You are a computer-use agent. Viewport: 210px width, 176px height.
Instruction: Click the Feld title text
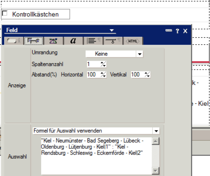tap(12, 30)
